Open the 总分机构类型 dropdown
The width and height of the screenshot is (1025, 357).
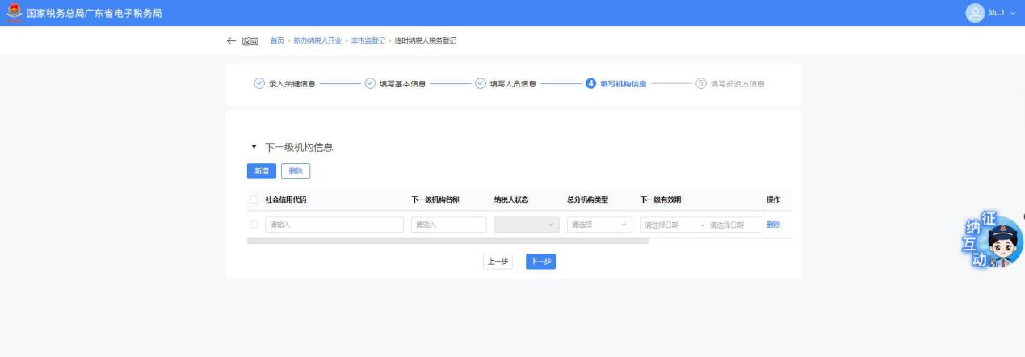point(599,225)
